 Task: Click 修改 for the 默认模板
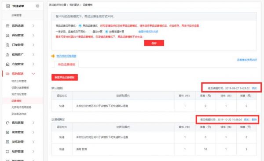(254, 88)
